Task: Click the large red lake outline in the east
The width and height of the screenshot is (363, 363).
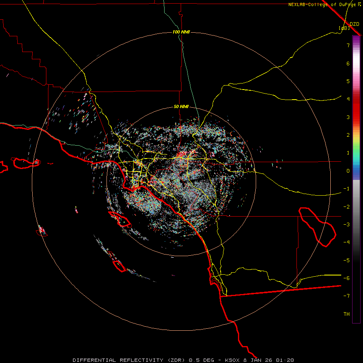Action: (317, 227)
